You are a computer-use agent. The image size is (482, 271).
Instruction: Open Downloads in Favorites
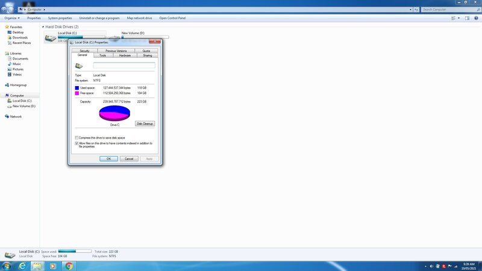pos(20,37)
